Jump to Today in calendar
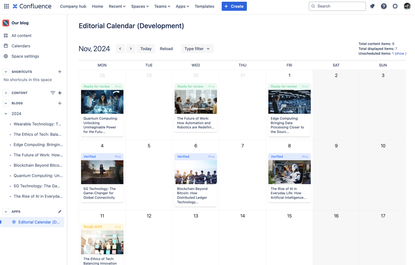 (x=146, y=49)
